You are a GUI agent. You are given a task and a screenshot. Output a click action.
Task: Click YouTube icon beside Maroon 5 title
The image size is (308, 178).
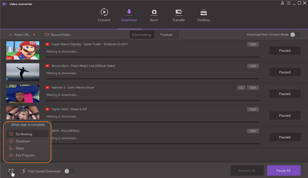coord(47,88)
